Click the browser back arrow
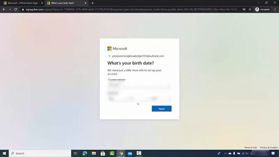Viewport: 279px width, 157px height. [4, 10]
